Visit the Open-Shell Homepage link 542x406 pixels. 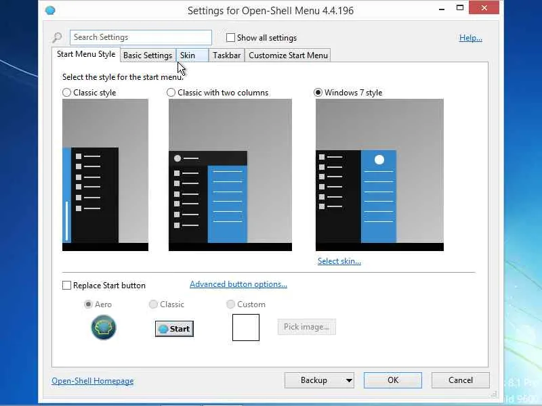tap(93, 381)
